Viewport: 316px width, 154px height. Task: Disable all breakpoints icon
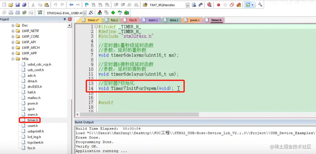[x=232, y=5]
